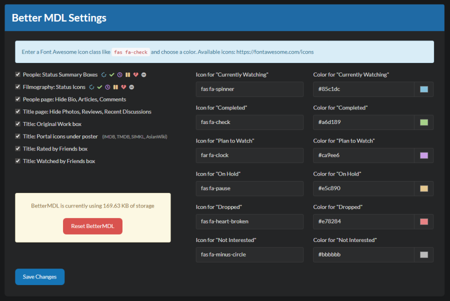This screenshot has width=450, height=301.
Task: Toggle People: Status Summary Boxes checkbox
Action: [18, 74]
